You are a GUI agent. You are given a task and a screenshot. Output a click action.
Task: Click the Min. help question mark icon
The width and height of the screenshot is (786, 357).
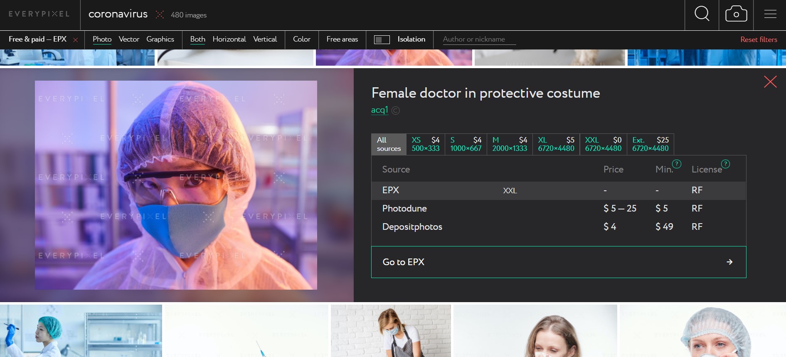coord(677,164)
